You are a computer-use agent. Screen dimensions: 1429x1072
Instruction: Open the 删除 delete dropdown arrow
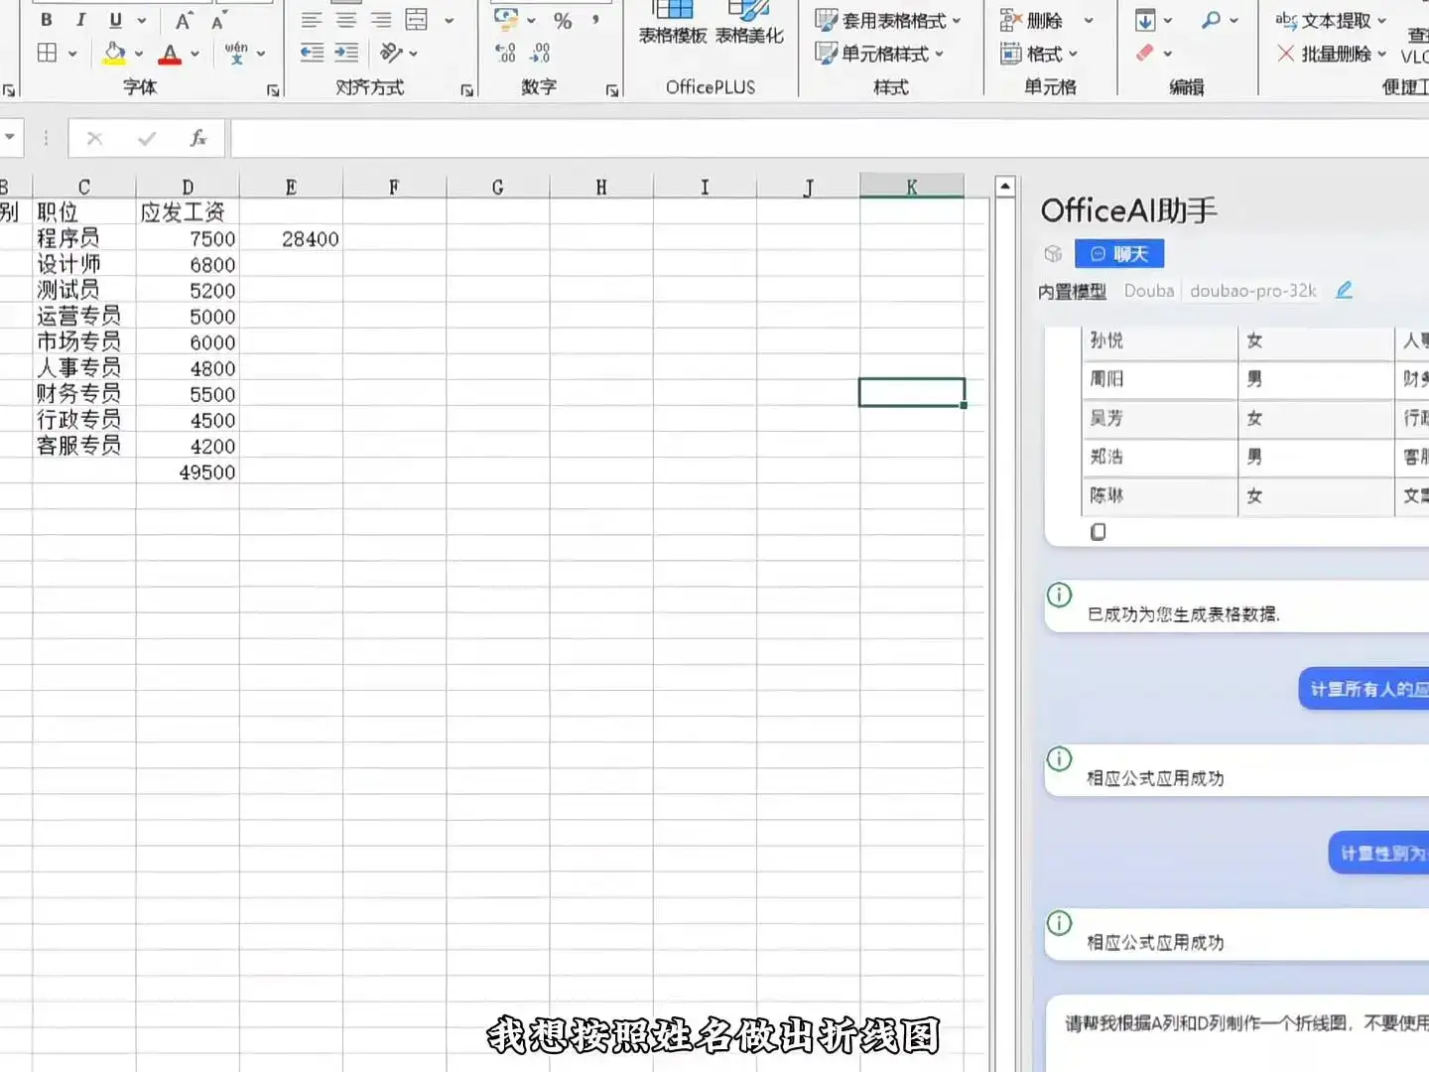pyautogui.click(x=1088, y=20)
